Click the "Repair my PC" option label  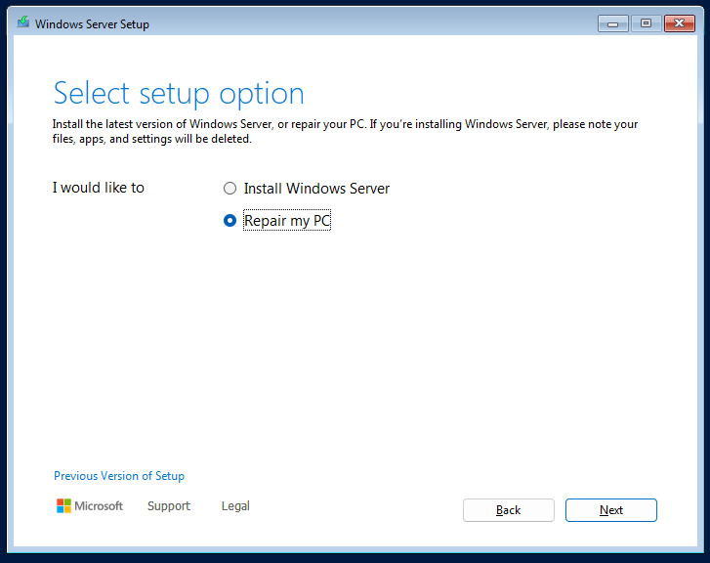pyautogui.click(x=287, y=221)
